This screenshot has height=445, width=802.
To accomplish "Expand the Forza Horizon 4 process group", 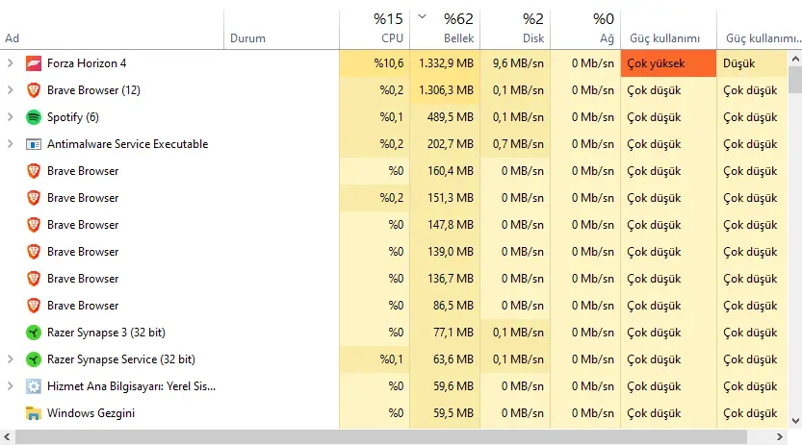I will (x=11, y=63).
